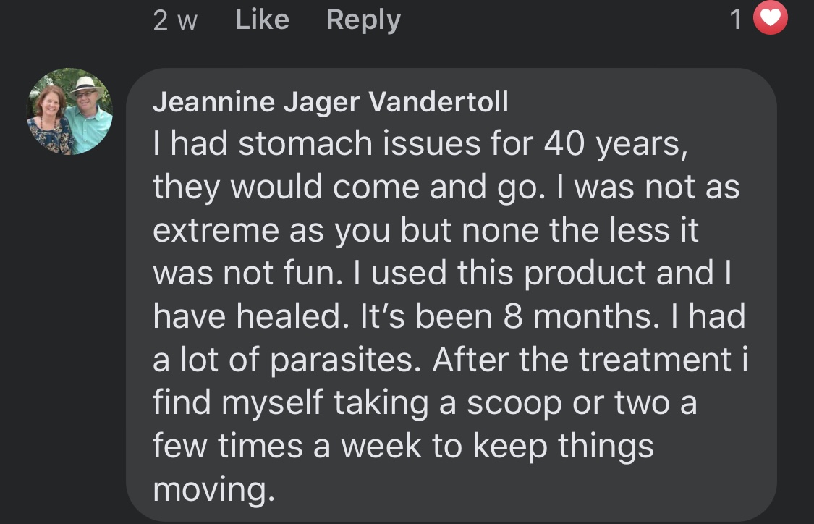
Task: Click the word "extreme" in comment
Action: coord(215,232)
